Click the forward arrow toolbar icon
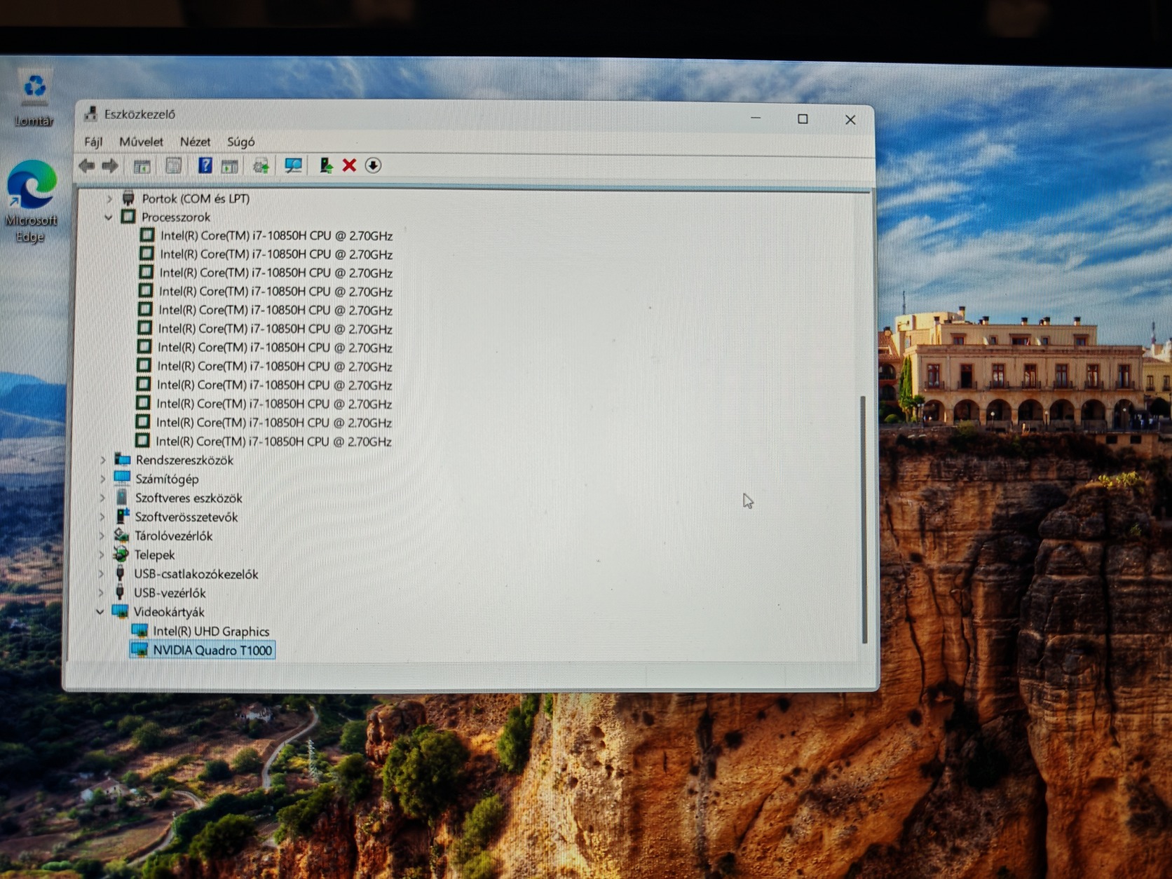Viewport: 1172px width, 879px height. pos(110,166)
